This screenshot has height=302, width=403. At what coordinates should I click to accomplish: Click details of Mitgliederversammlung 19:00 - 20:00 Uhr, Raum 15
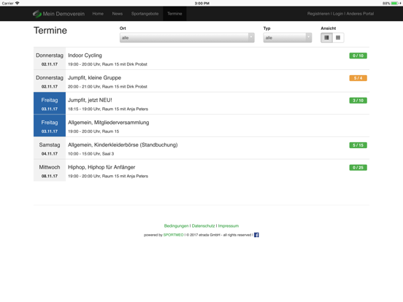[93, 131]
